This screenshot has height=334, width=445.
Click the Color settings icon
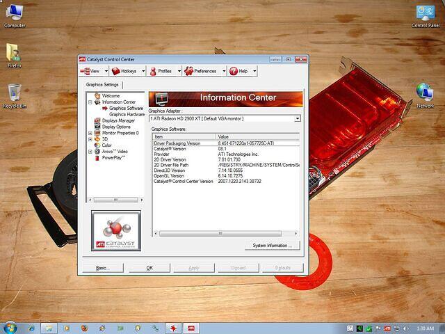(x=97, y=145)
